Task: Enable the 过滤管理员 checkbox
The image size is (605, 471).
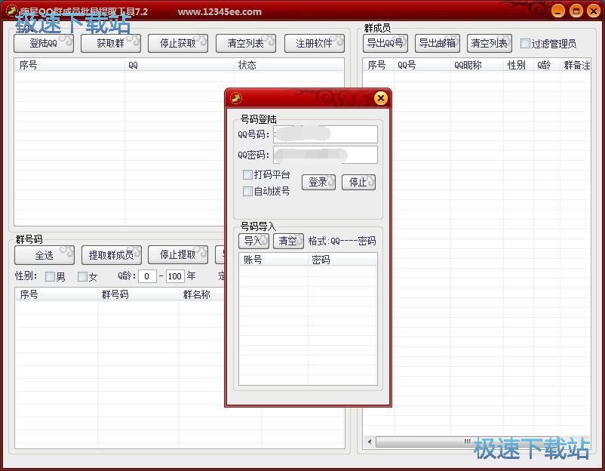Action: pos(525,43)
